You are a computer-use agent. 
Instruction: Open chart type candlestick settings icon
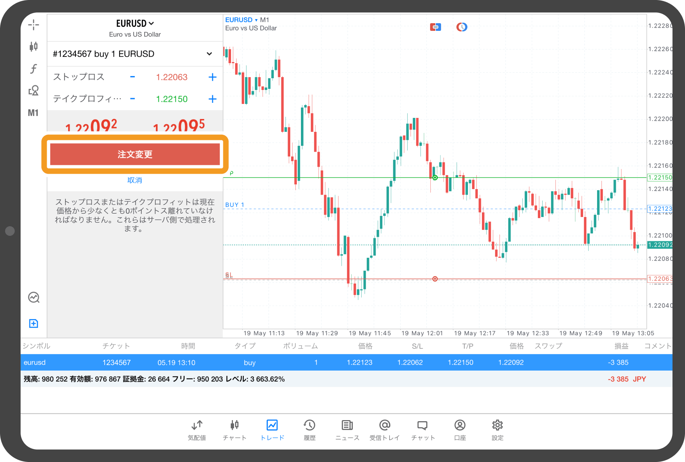33,47
